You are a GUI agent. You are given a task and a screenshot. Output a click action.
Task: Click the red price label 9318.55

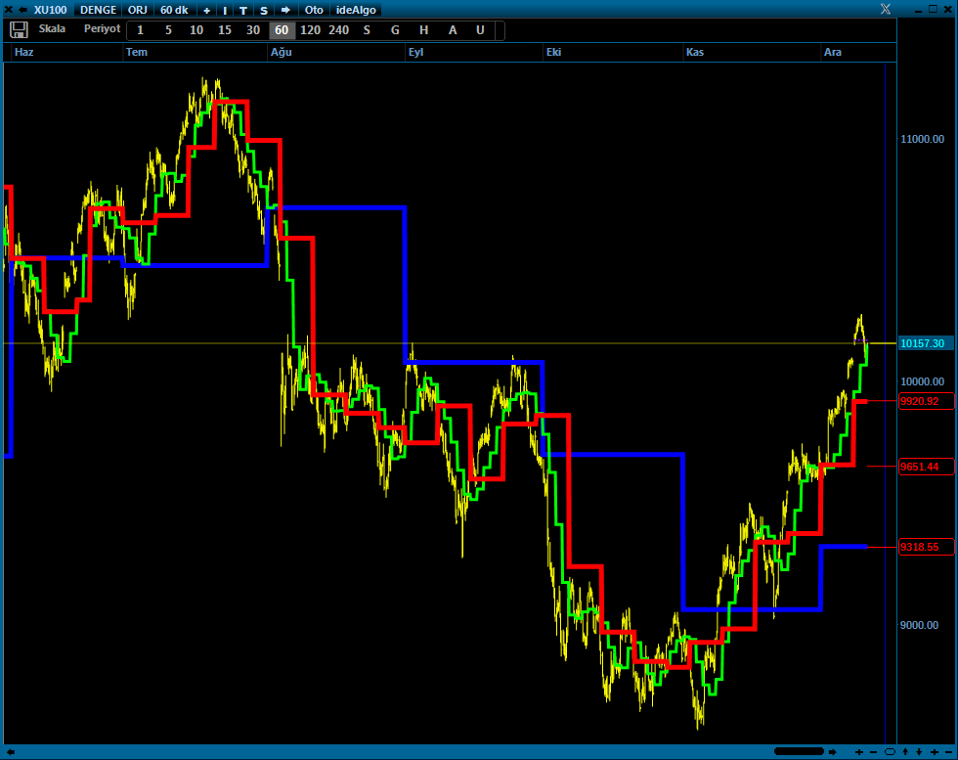[x=926, y=547]
